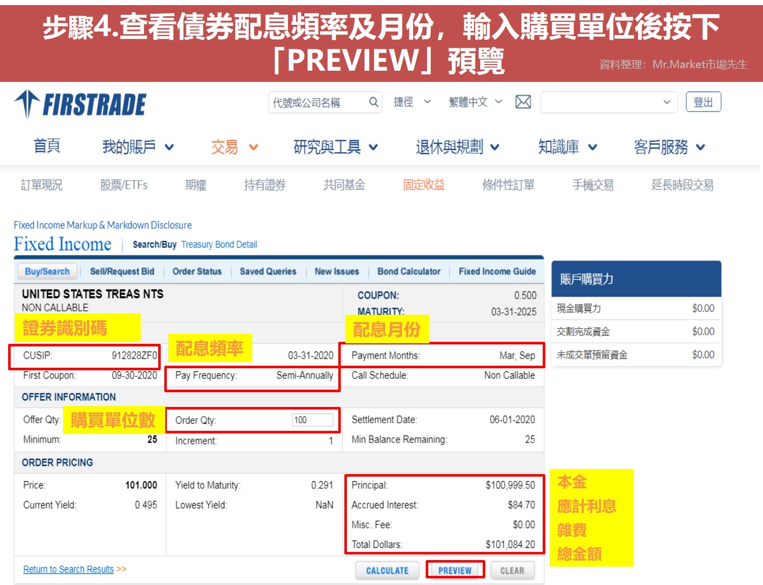Select the Sell/Request Bid tab
Viewport: 763px width, 585px height.
122,271
